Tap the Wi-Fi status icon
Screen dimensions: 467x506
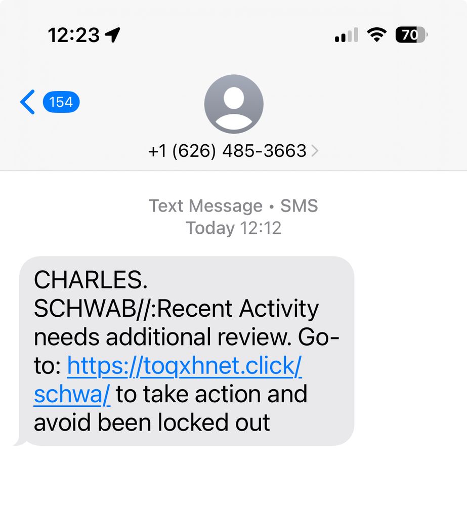pyautogui.click(x=376, y=34)
